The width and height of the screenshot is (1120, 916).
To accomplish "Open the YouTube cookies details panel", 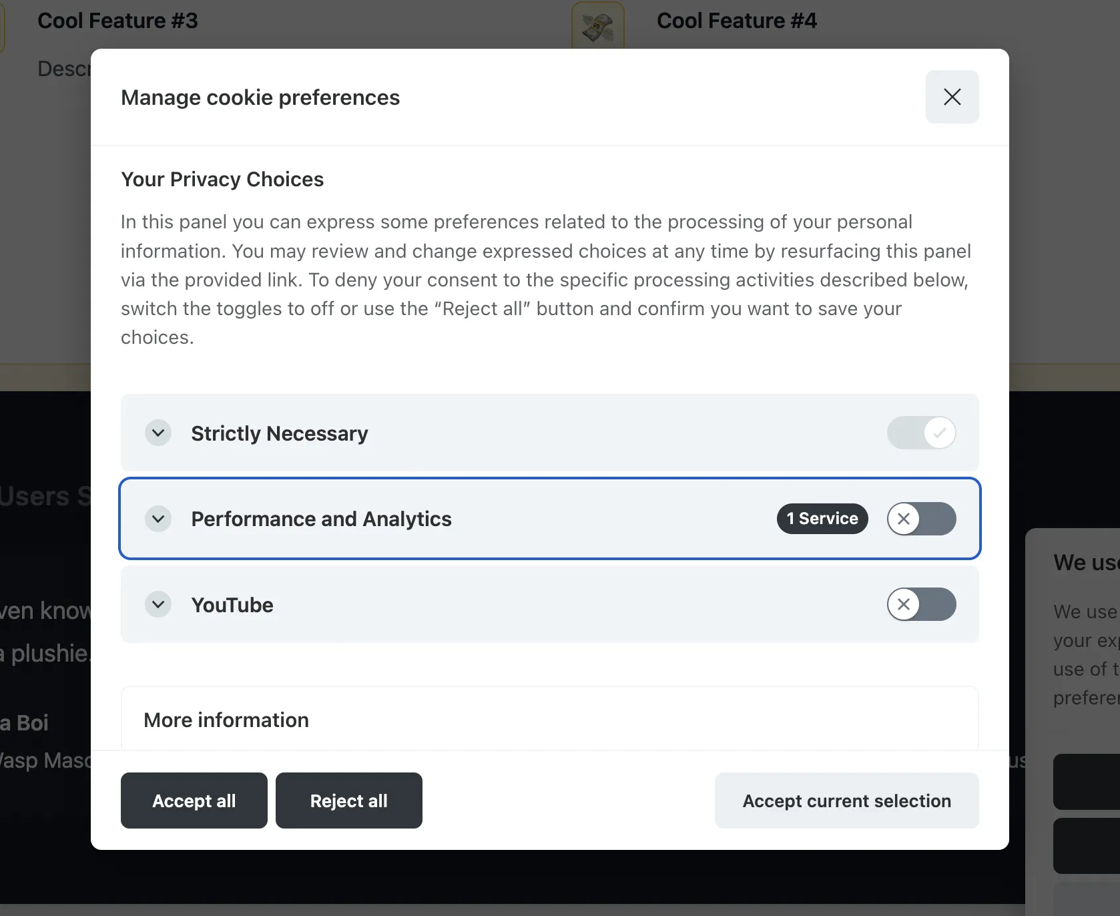I will (158, 604).
